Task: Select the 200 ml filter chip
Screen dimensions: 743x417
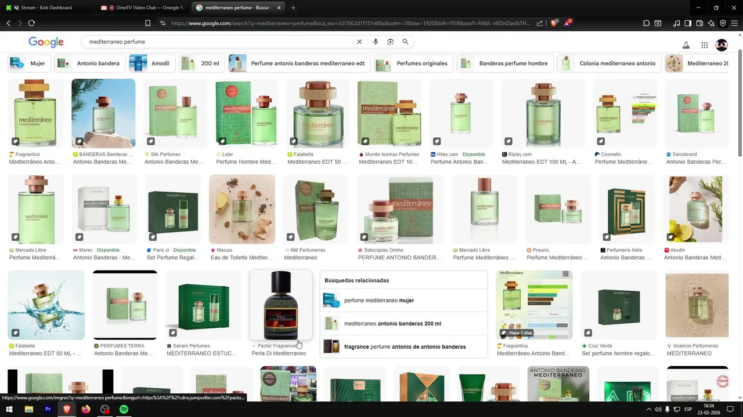Action: pos(202,63)
